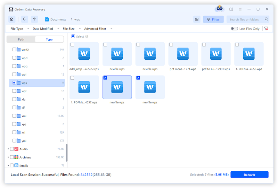Check the add jump ...46595.wps checkbox

pos(72,45)
